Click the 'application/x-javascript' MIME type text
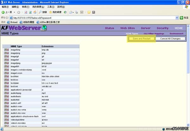Image resolution: width=190 pixels, height=131 pixels. point(21,90)
